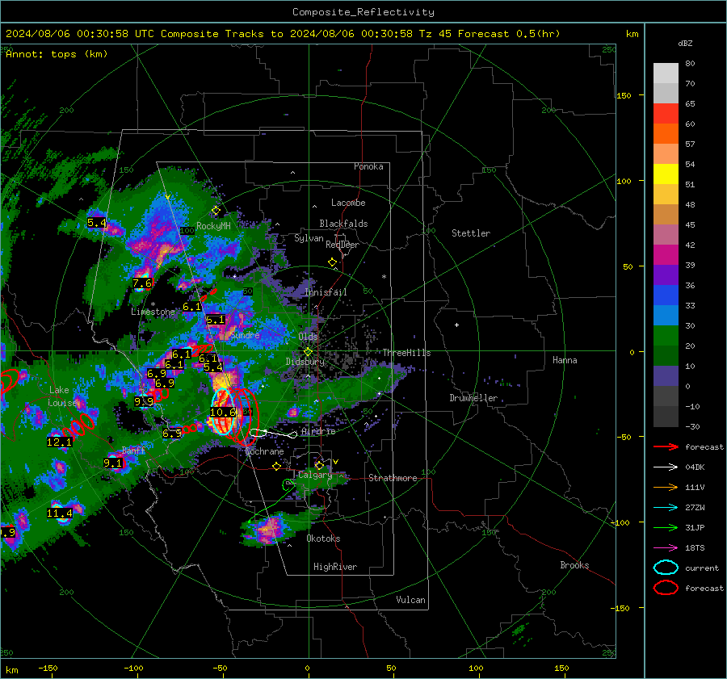Click the Calgary city label
Image resolution: width=727 pixels, height=679 pixels.
coord(315,475)
